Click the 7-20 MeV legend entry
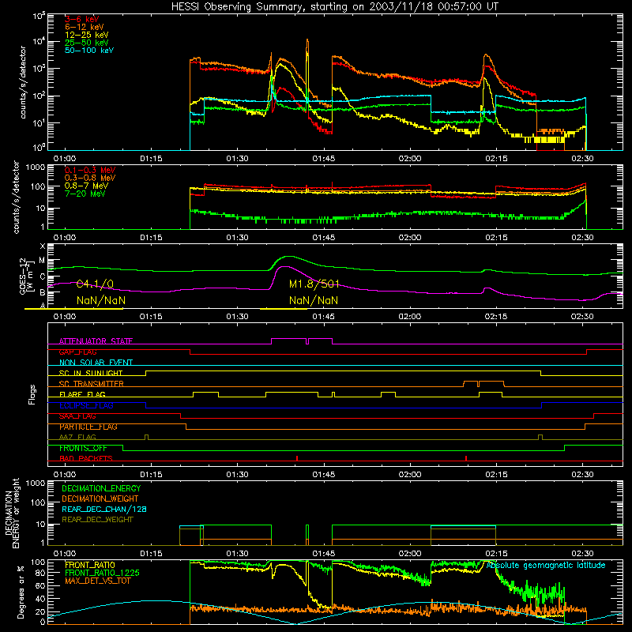Image resolution: width=632 pixels, height=632 pixels. [x=85, y=194]
